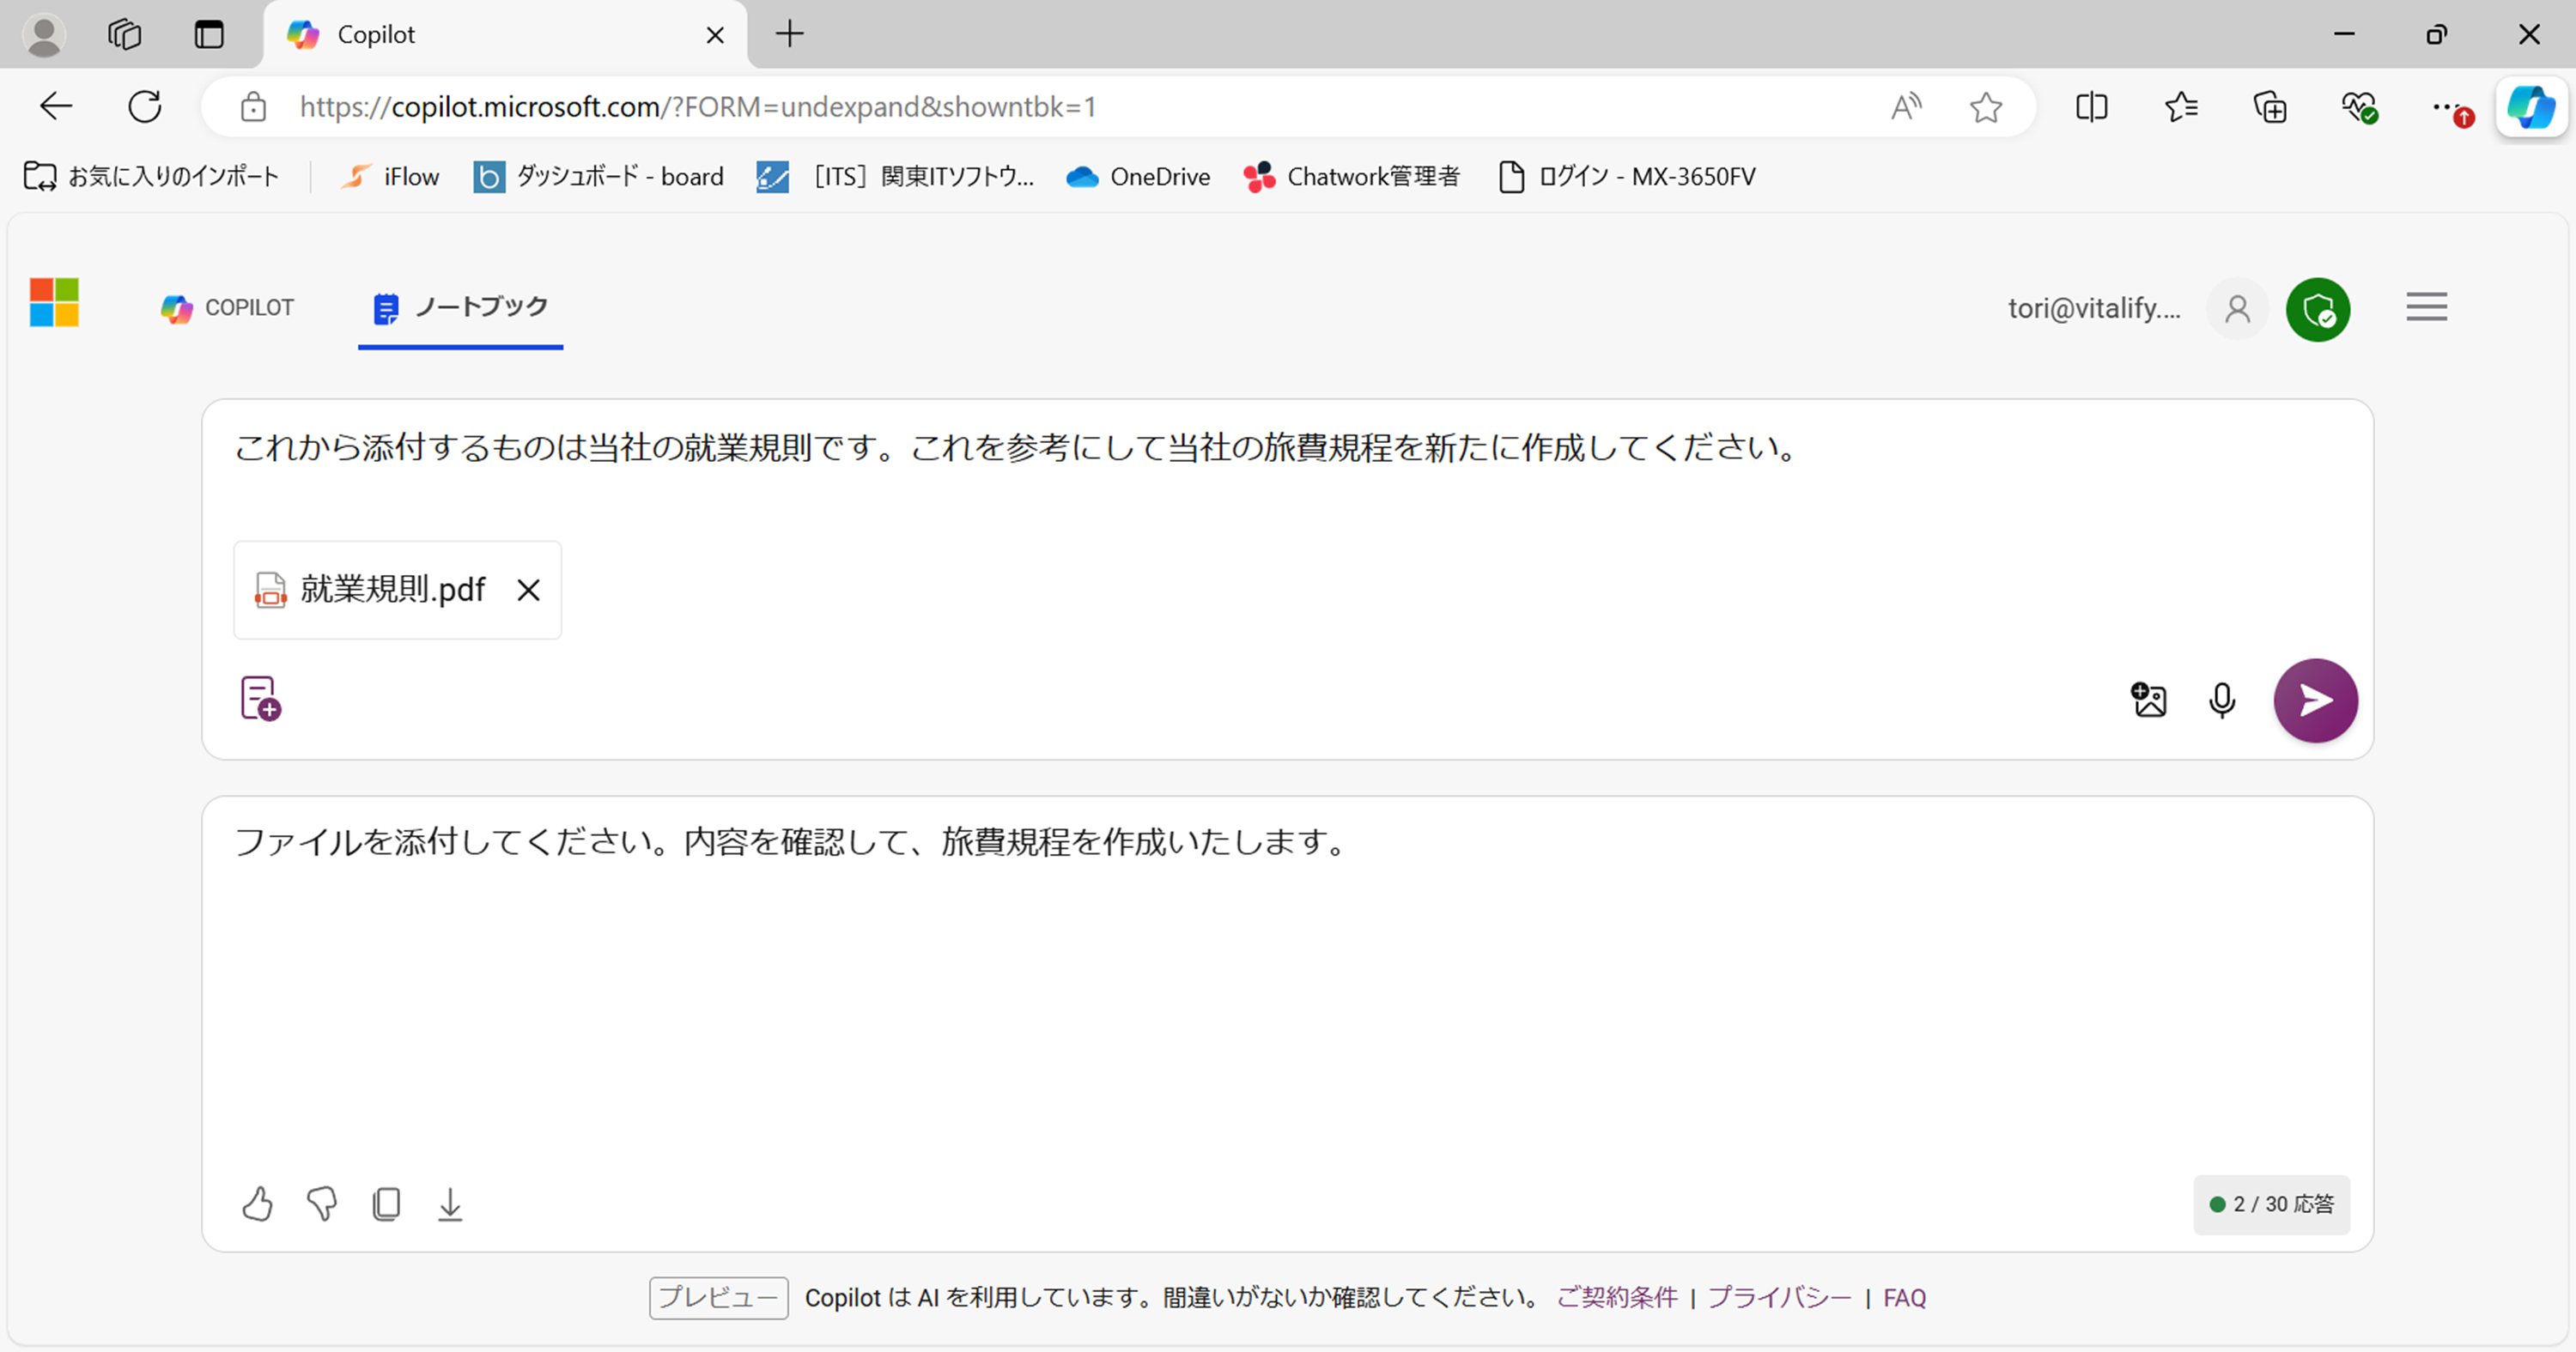Viewport: 2576px width, 1352px height.
Task: Open the プライバシー link
Action: coord(1779,1297)
